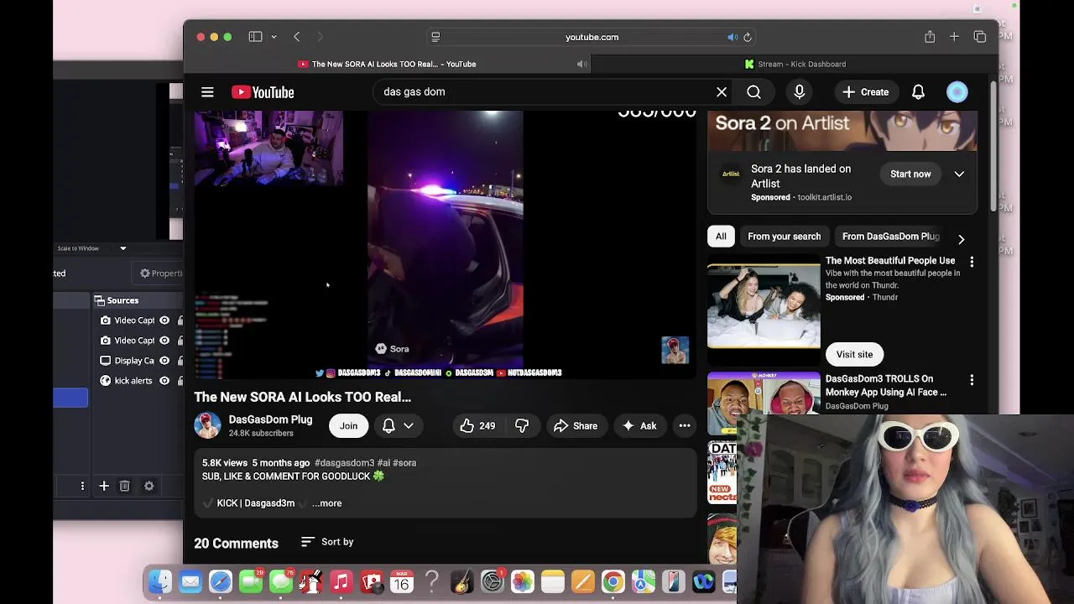Viewport: 1074px width, 604px height.
Task: Show the Safari sidebar
Action: (x=255, y=37)
